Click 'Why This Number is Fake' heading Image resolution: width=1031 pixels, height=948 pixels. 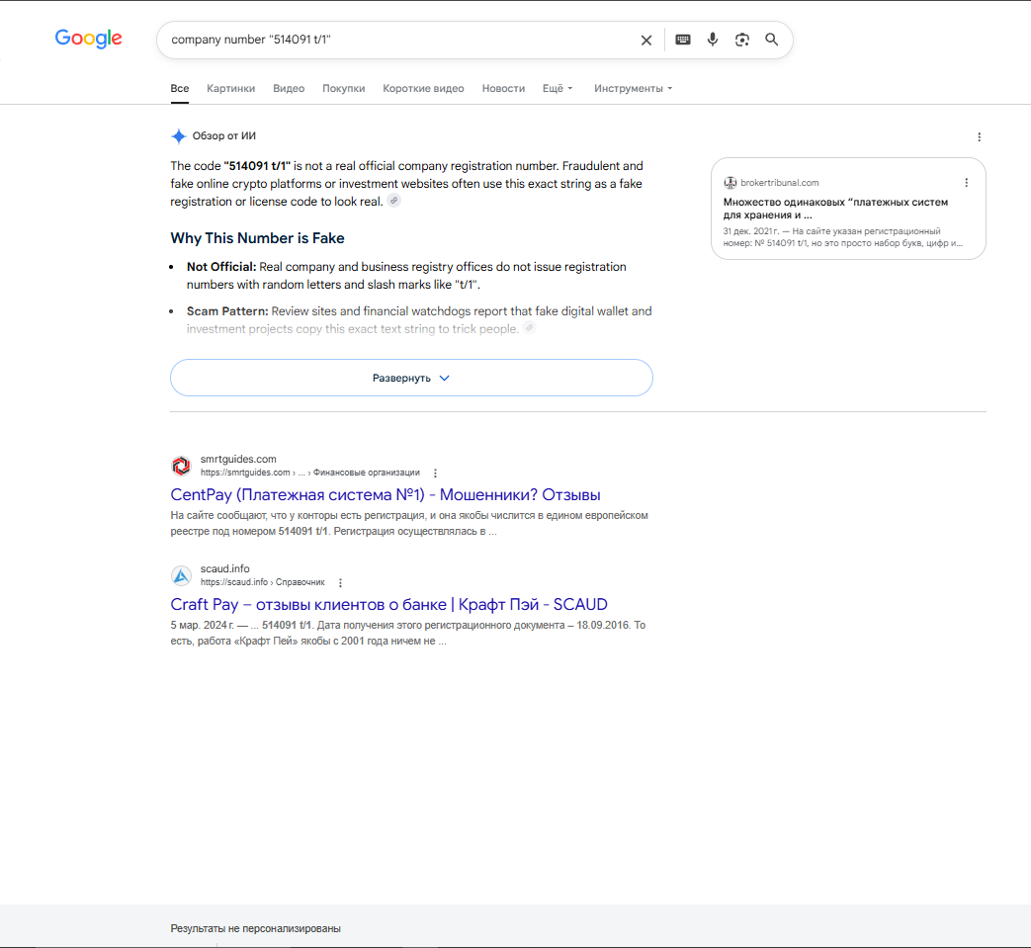point(257,238)
